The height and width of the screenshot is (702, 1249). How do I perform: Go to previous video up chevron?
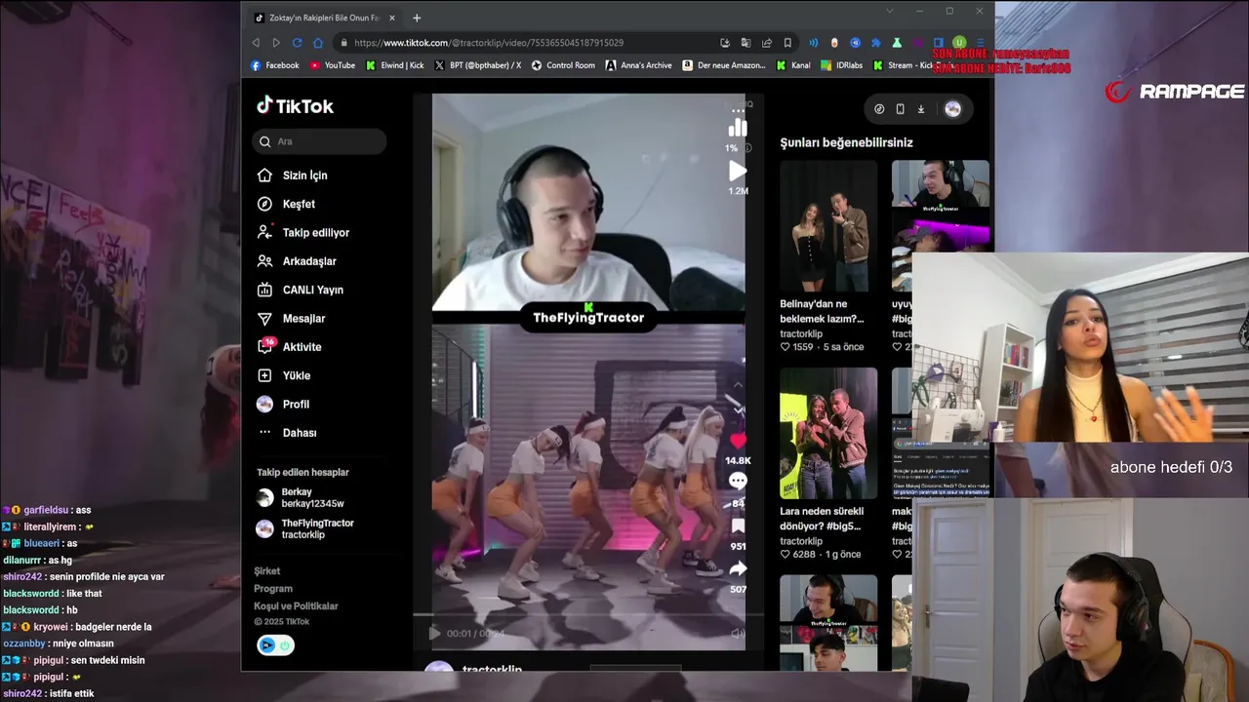(738, 385)
